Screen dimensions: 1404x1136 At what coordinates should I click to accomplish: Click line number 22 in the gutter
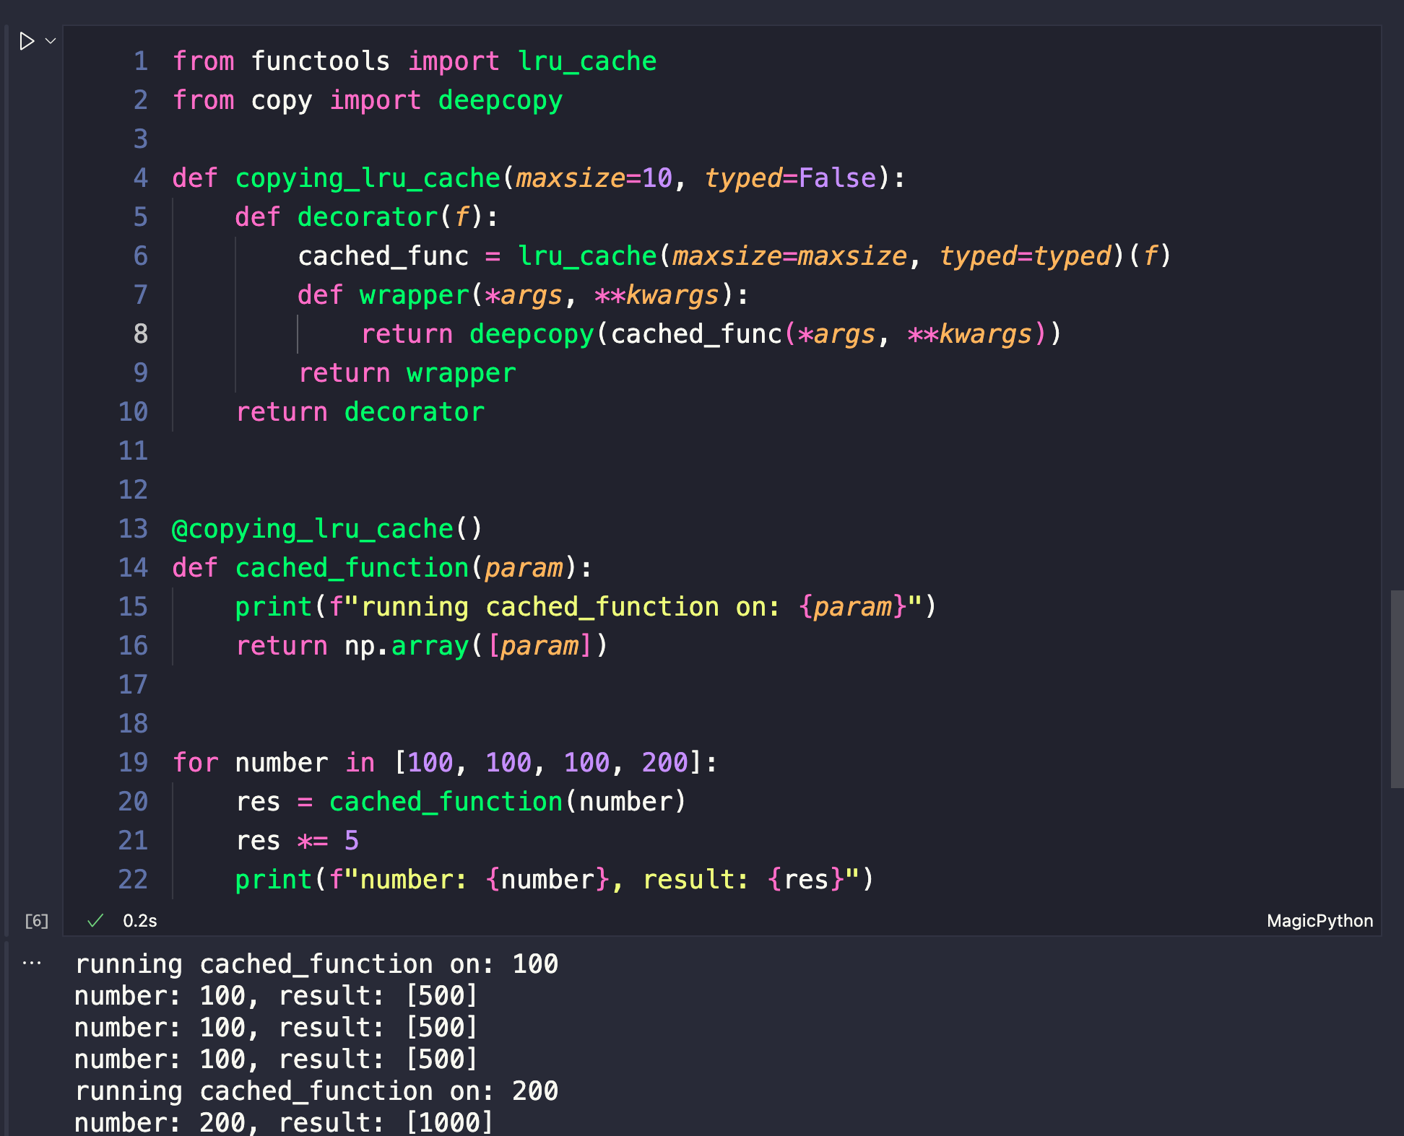(134, 880)
